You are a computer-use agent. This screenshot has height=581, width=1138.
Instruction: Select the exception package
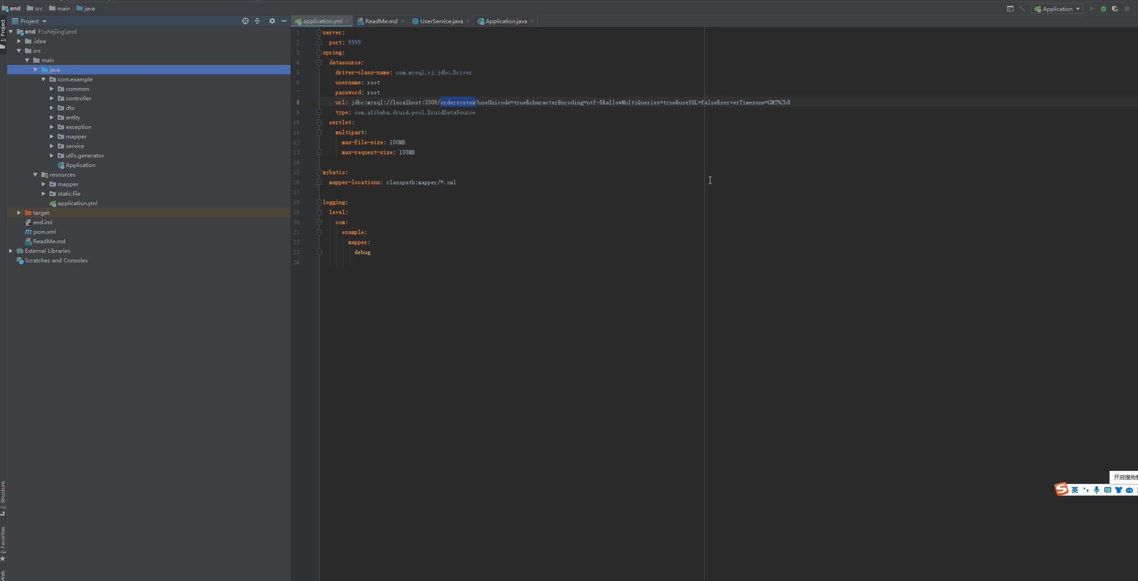[x=78, y=127]
